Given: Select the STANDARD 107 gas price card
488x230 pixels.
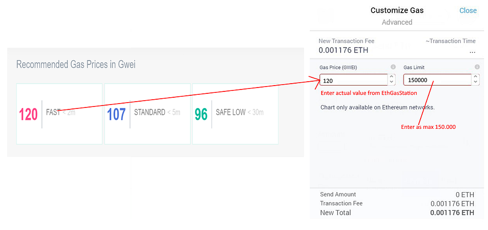Looking at the screenshot, I should 147,114.
